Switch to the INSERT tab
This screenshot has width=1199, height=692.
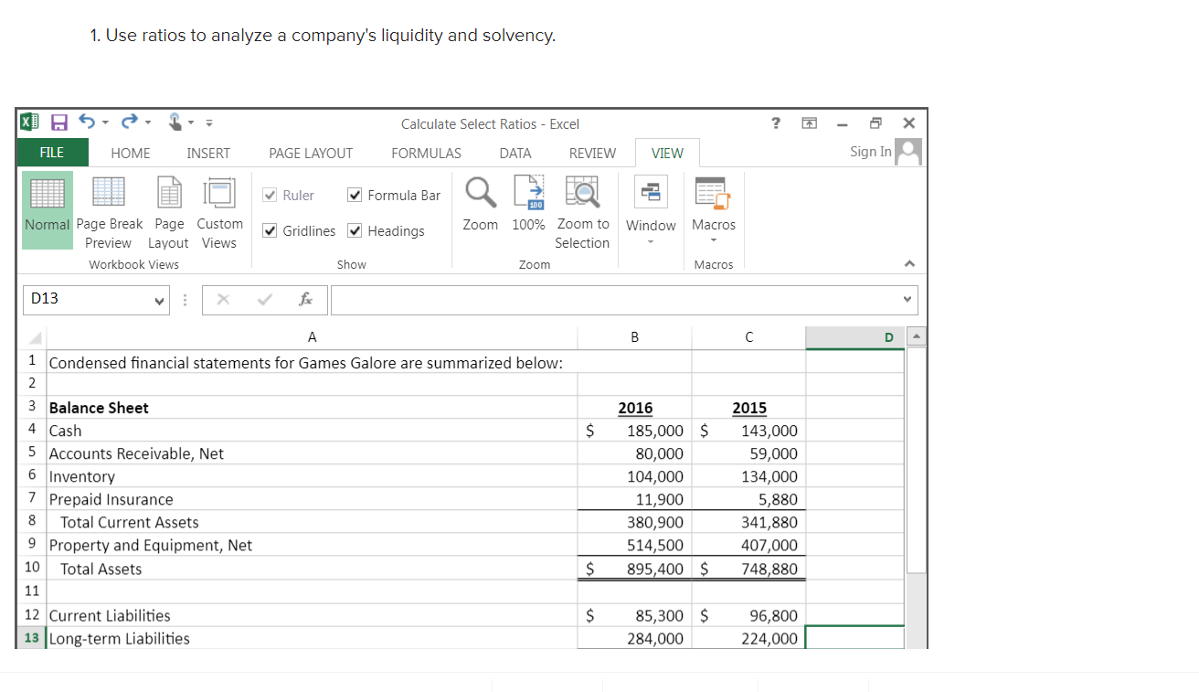[208, 154]
